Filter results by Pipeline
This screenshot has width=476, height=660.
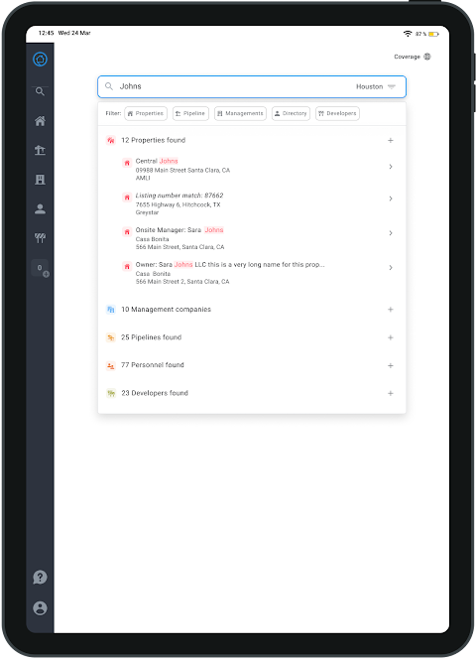pyautogui.click(x=190, y=114)
